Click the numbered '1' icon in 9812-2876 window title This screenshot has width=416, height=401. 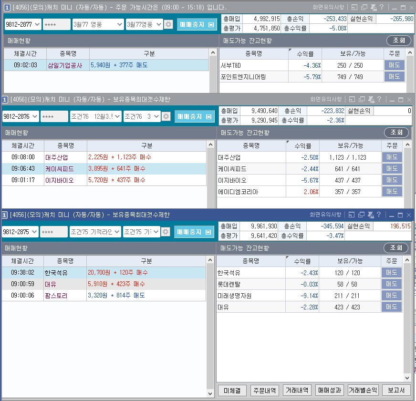[x=5, y=100]
